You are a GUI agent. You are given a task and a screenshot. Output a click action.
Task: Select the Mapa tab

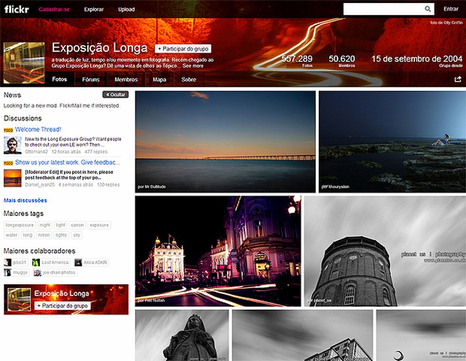point(159,80)
